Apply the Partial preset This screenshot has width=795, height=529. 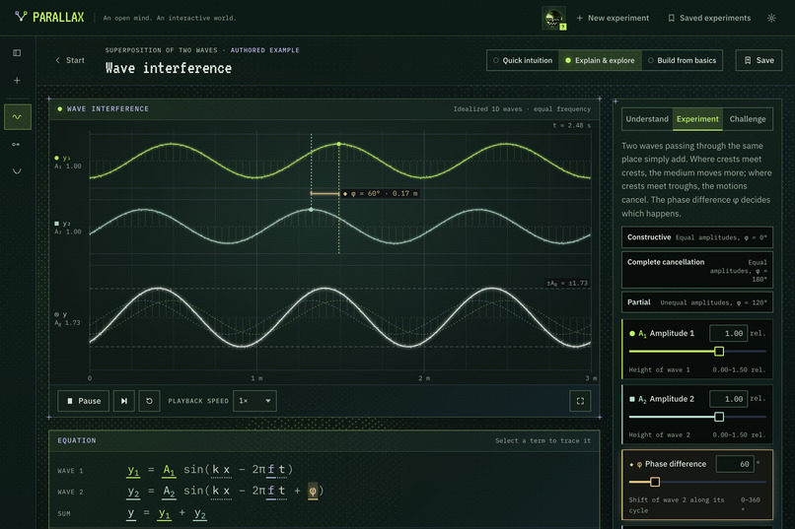697,302
